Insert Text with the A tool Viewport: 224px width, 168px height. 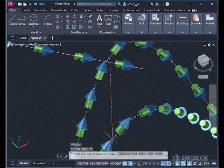pyautogui.click(x=99, y=20)
